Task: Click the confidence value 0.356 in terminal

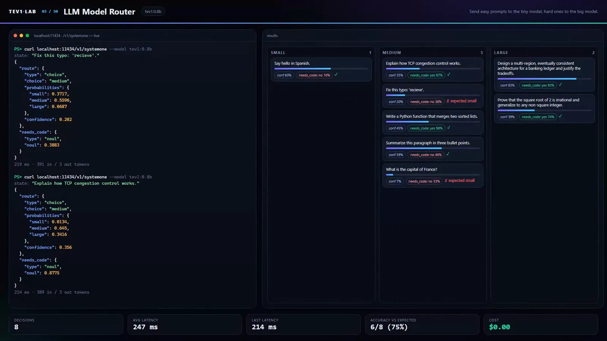Action: 65,247
